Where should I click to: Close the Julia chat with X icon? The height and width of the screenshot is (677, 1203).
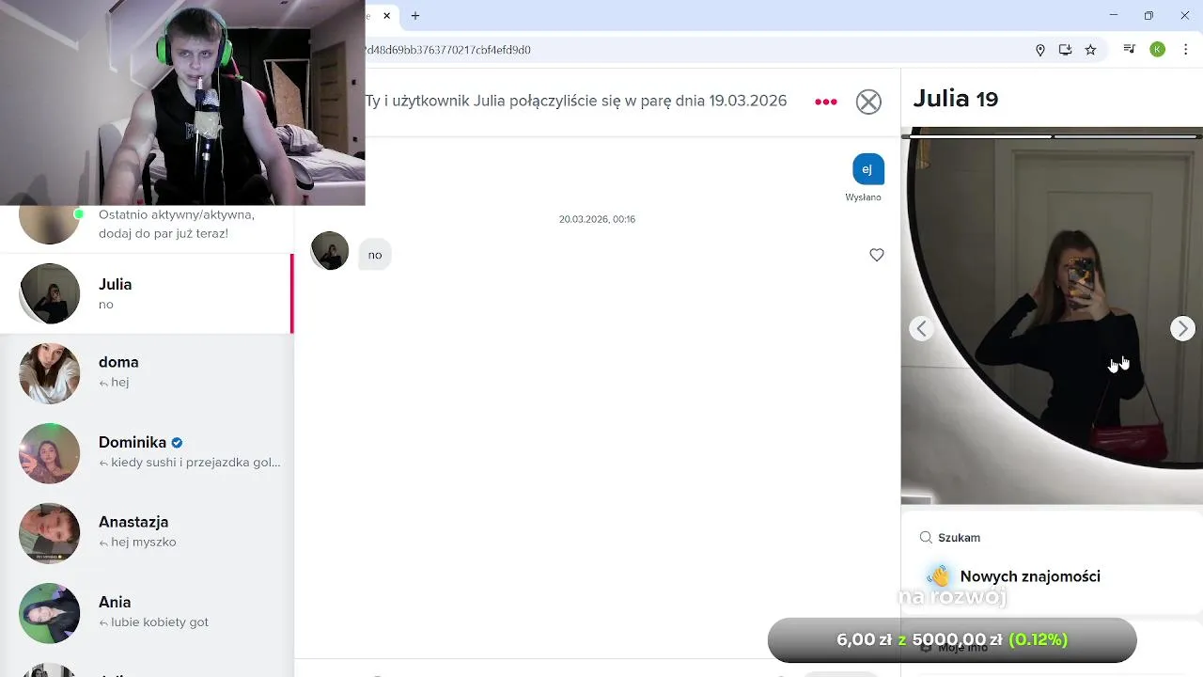868,102
